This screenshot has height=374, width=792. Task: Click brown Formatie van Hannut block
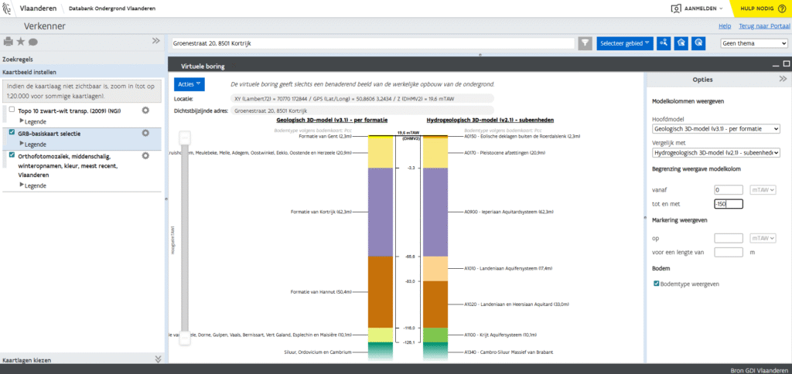381,292
